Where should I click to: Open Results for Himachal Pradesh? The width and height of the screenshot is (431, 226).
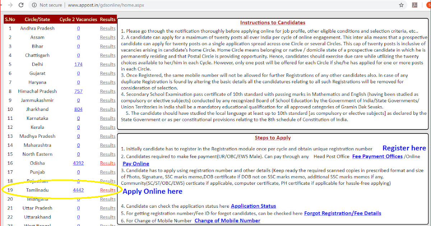coord(108,91)
